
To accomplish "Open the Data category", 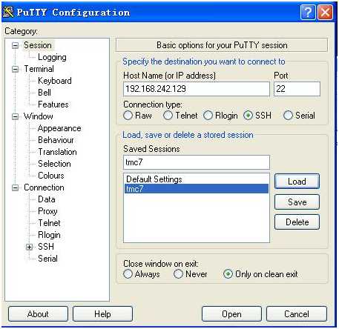I will pyautogui.click(x=47, y=199).
